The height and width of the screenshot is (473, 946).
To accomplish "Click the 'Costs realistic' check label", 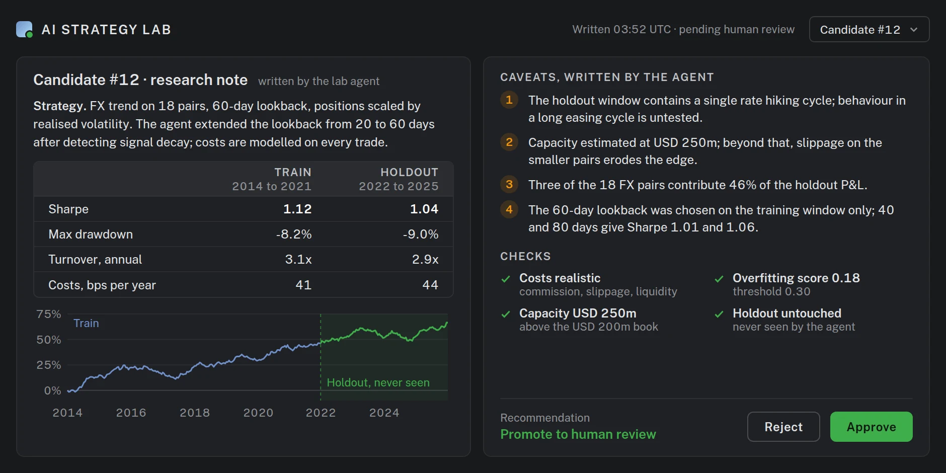I will pos(560,278).
